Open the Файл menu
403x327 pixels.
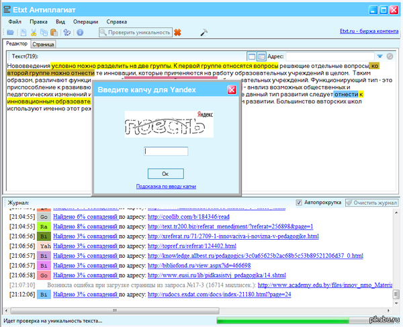15,21
